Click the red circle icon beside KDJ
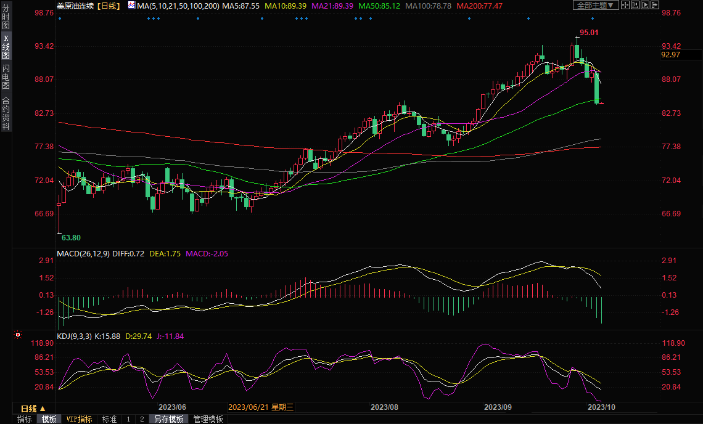The width and height of the screenshot is (703, 424). click(18, 335)
